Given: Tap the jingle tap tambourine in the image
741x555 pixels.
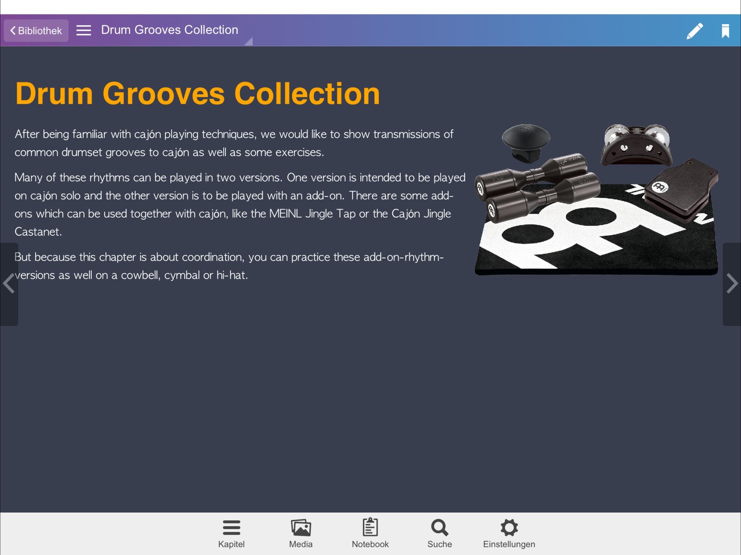Looking at the screenshot, I should point(637,145).
